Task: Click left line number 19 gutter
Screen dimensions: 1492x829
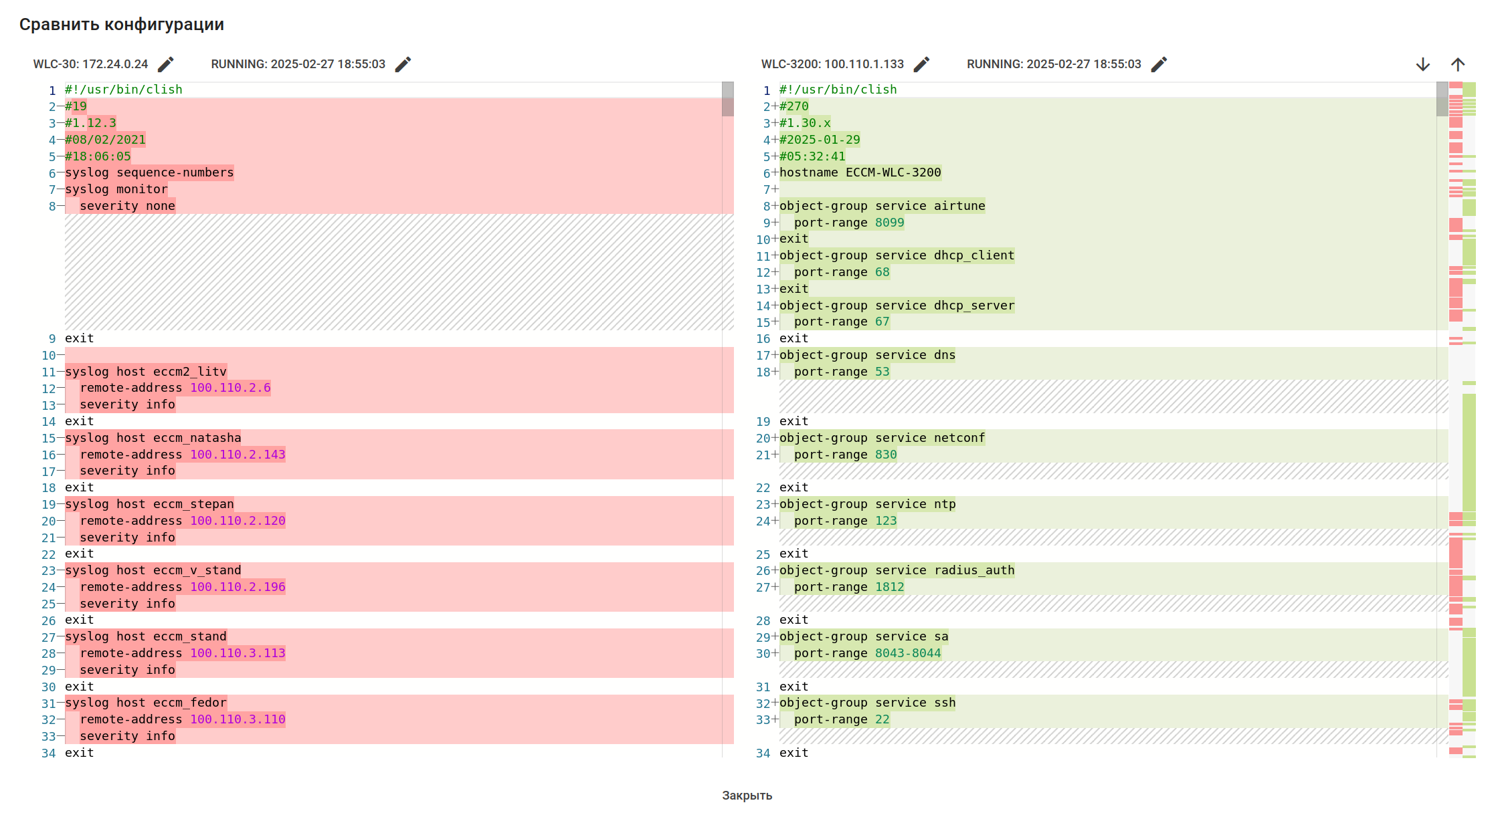Action: pyautogui.click(x=49, y=504)
